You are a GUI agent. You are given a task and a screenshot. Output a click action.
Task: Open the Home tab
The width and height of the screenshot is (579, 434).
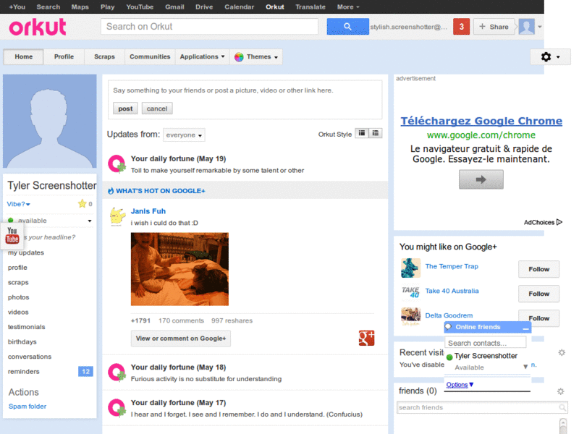pos(24,57)
